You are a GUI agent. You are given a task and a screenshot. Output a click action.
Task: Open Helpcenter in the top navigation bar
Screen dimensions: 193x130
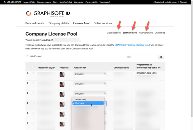pos(79,2)
